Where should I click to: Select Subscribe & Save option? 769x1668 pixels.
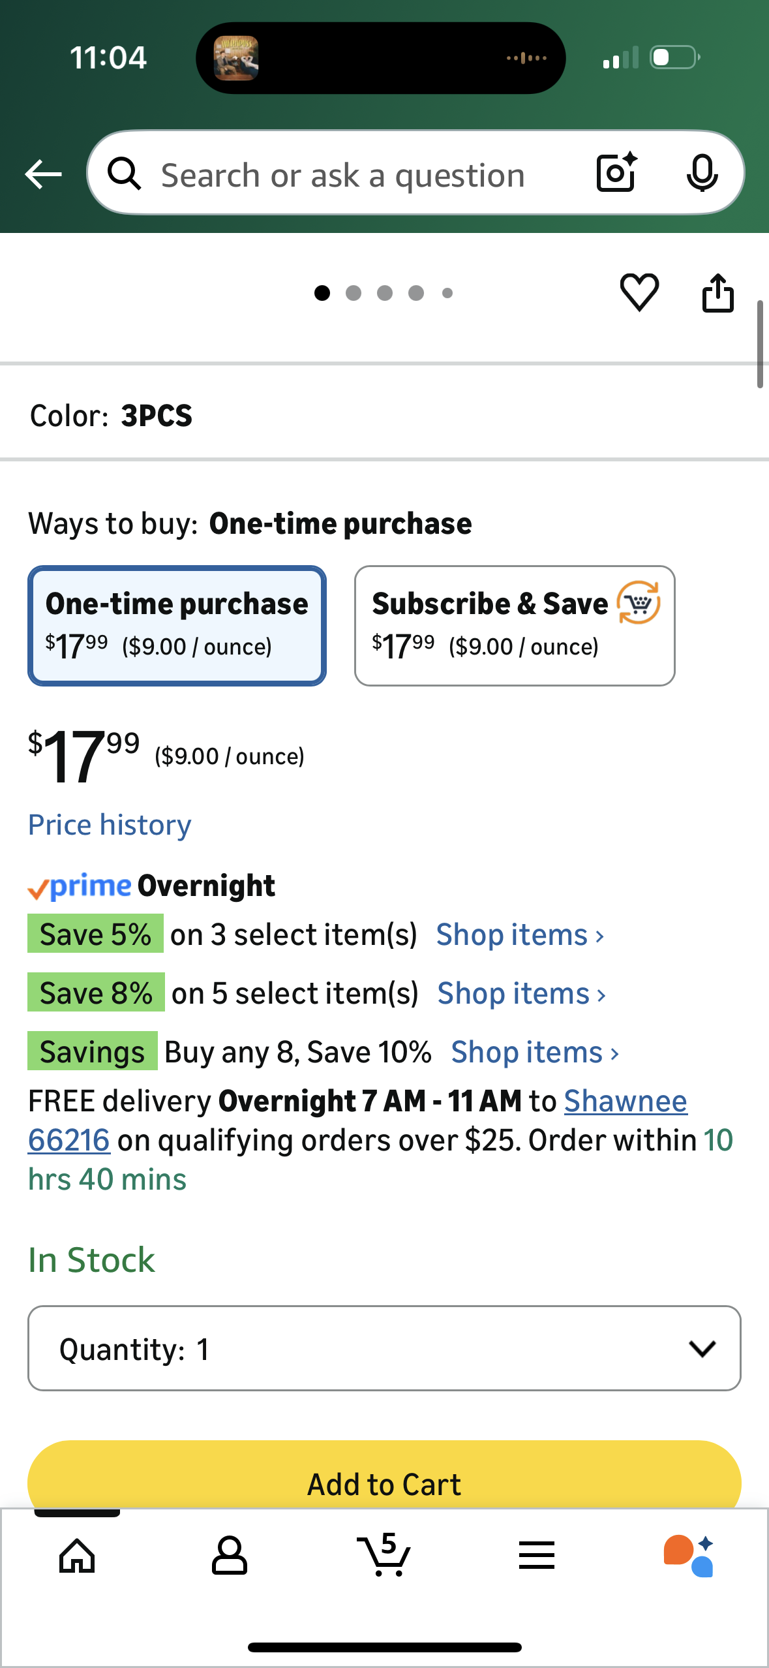pyautogui.click(x=515, y=625)
